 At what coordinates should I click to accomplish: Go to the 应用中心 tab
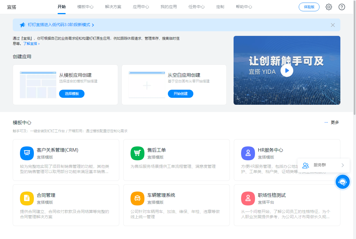tap(141, 7)
